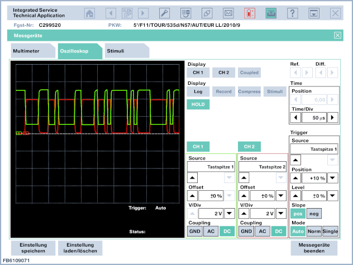Decrease Time/Div with left arrow
Image resolution: width=353 pixels, height=265 pixels.
pyautogui.click(x=295, y=117)
